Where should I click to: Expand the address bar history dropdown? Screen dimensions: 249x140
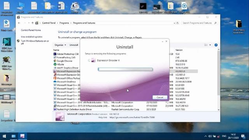pyautogui.click(x=174, y=23)
